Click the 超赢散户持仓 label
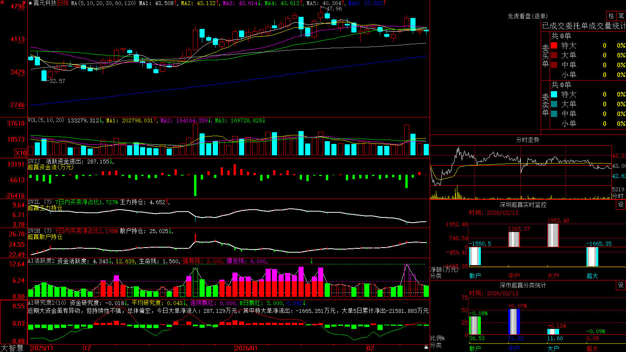Viewport: 626px width, 352px height. (45, 237)
